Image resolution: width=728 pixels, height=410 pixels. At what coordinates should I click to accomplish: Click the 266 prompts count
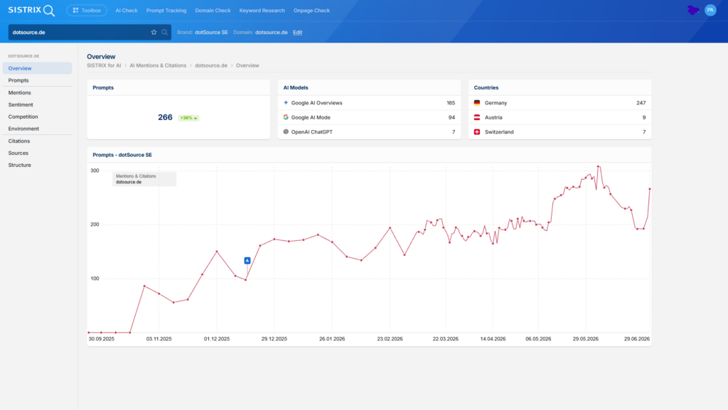coord(165,117)
